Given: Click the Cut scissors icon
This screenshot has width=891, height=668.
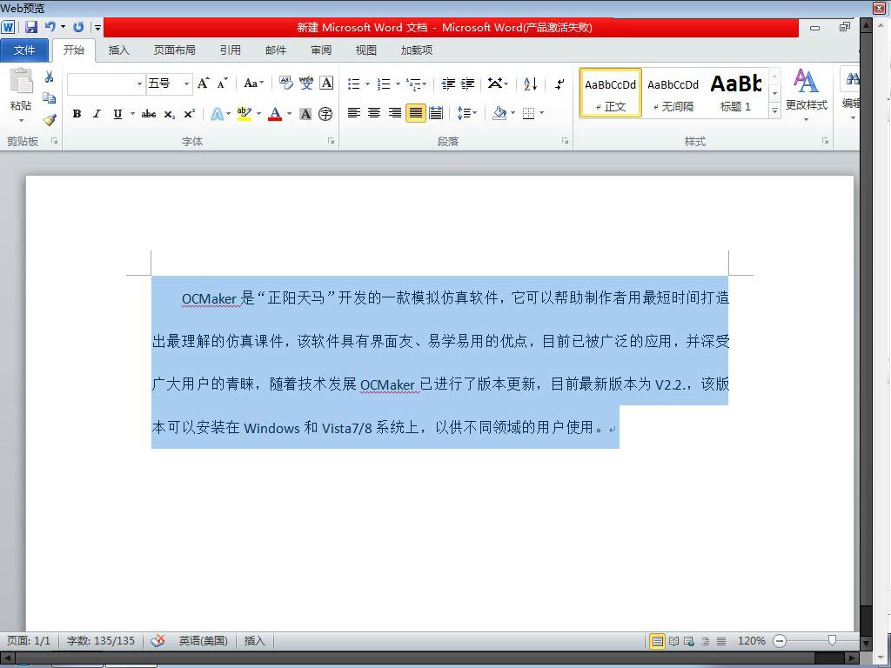Looking at the screenshot, I should (50, 77).
